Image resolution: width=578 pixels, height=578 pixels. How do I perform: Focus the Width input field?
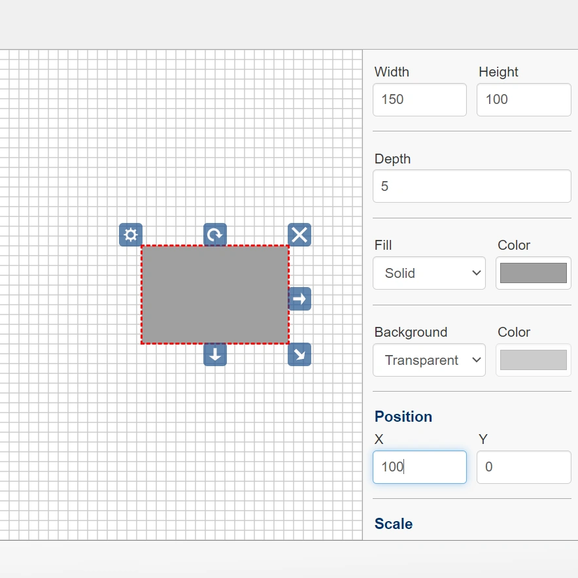point(419,100)
